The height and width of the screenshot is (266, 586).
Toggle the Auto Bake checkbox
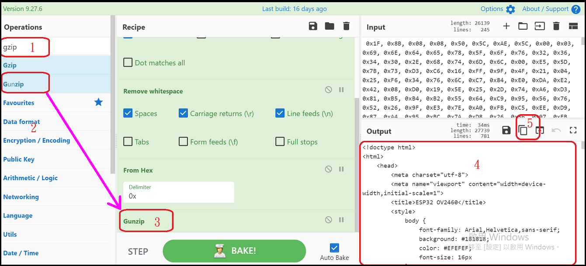(x=334, y=248)
